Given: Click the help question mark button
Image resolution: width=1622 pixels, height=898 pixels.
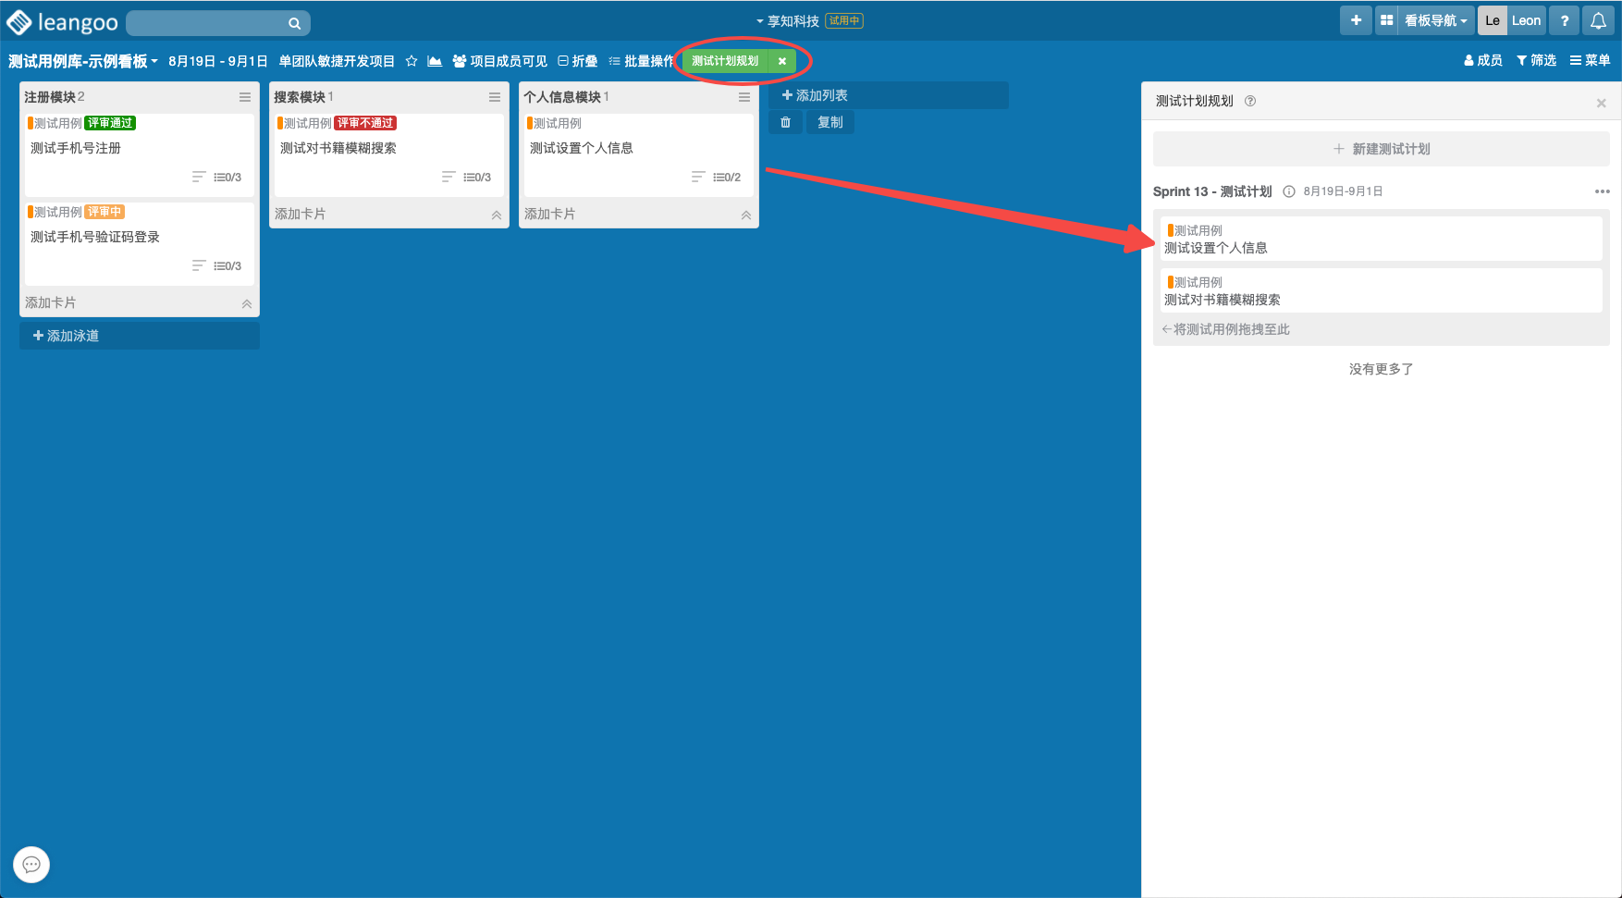Looking at the screenshot, I should [x=1564, y=20].
